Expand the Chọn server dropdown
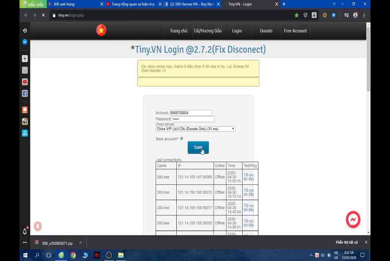 point(195,129)
